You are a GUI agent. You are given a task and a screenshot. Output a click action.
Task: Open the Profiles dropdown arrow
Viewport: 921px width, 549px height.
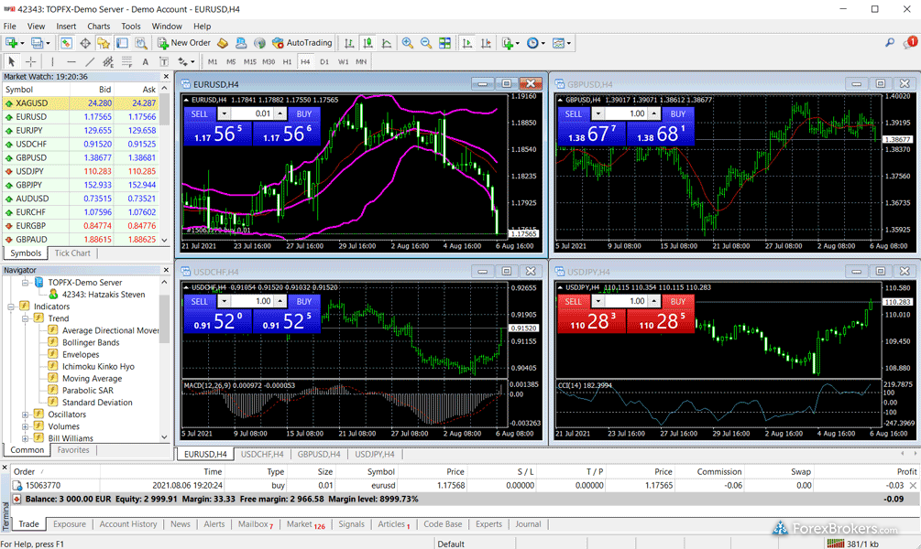(49, 43)
